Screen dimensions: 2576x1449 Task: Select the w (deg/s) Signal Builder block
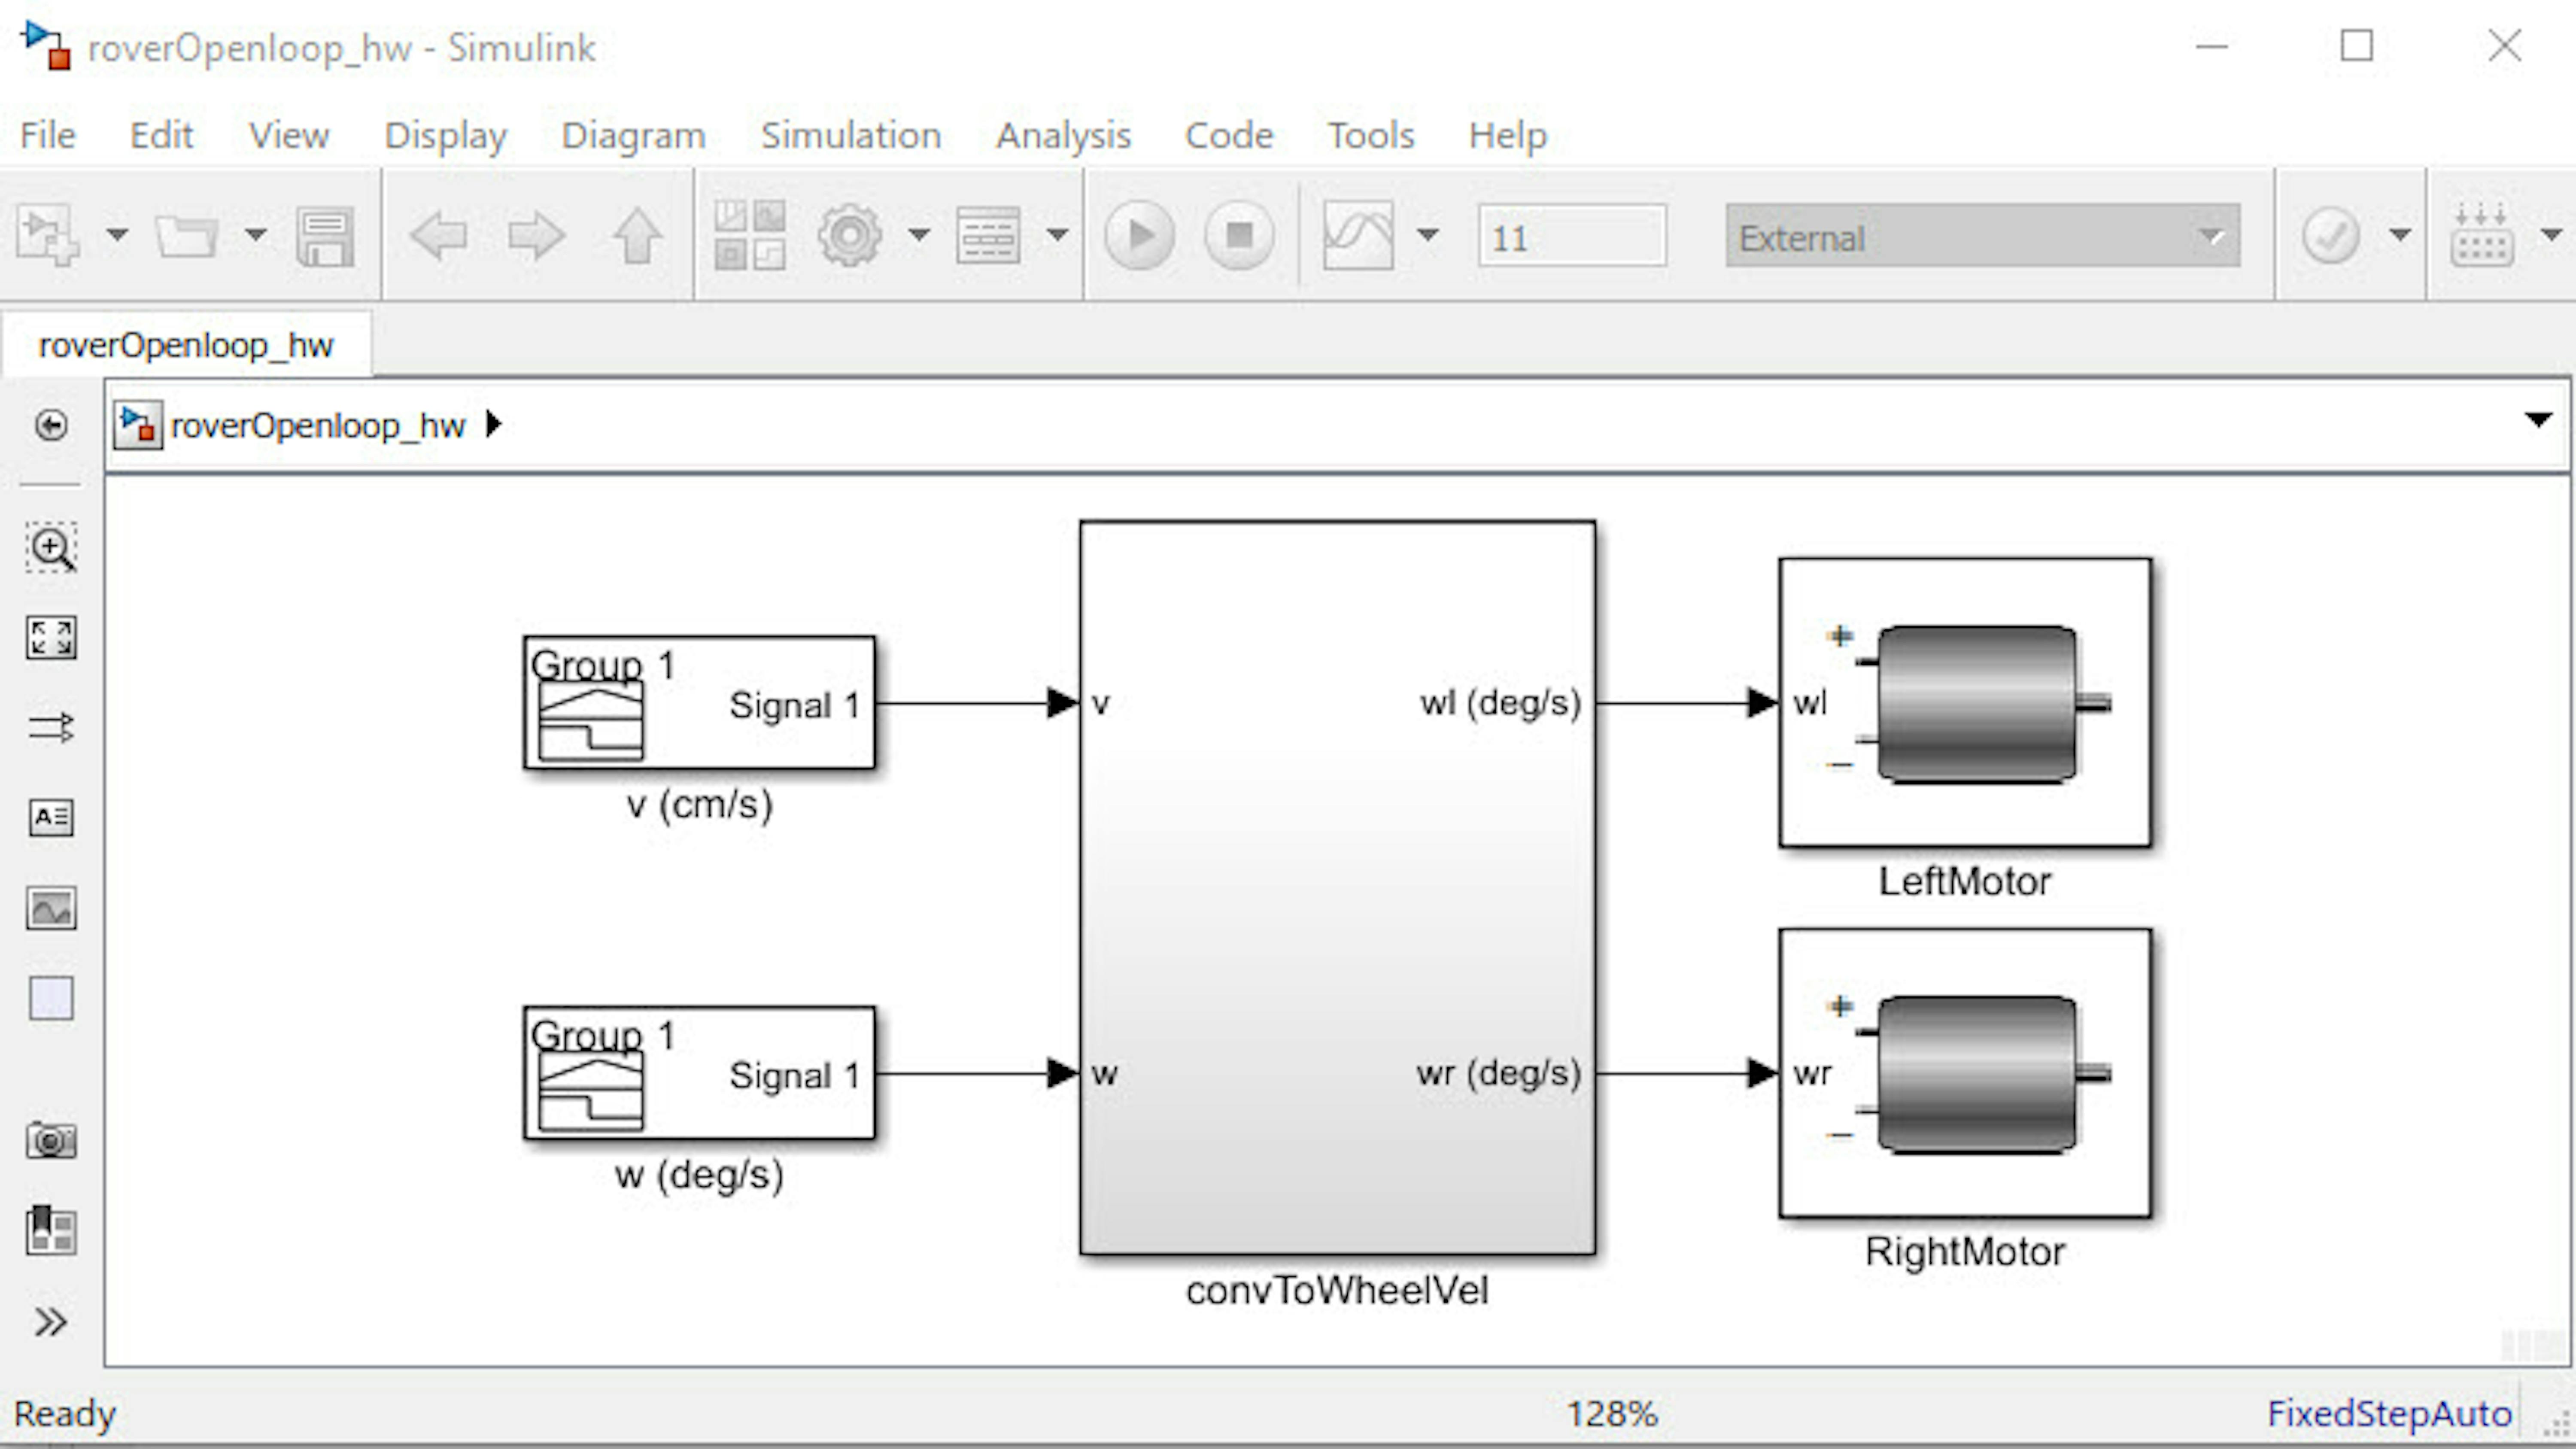pyautogui.click(x=699, y=1073)
